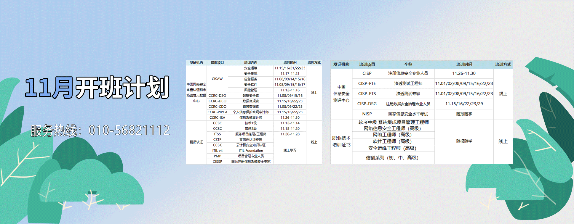Select the "管理2级" cell
This screenshot has width=574, height=224.
point(251,129)
